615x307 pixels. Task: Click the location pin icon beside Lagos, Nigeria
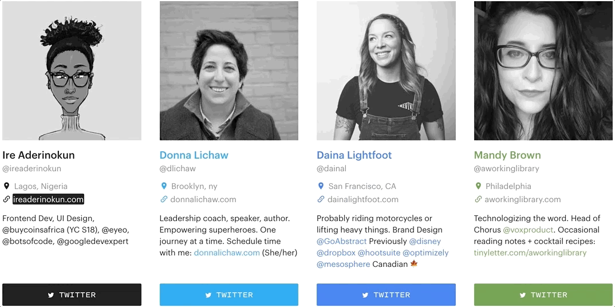[6, 186]
